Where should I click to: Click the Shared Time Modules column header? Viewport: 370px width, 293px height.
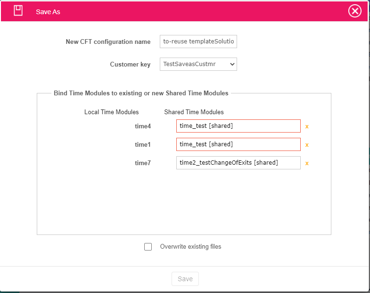[x=194, y=112]
